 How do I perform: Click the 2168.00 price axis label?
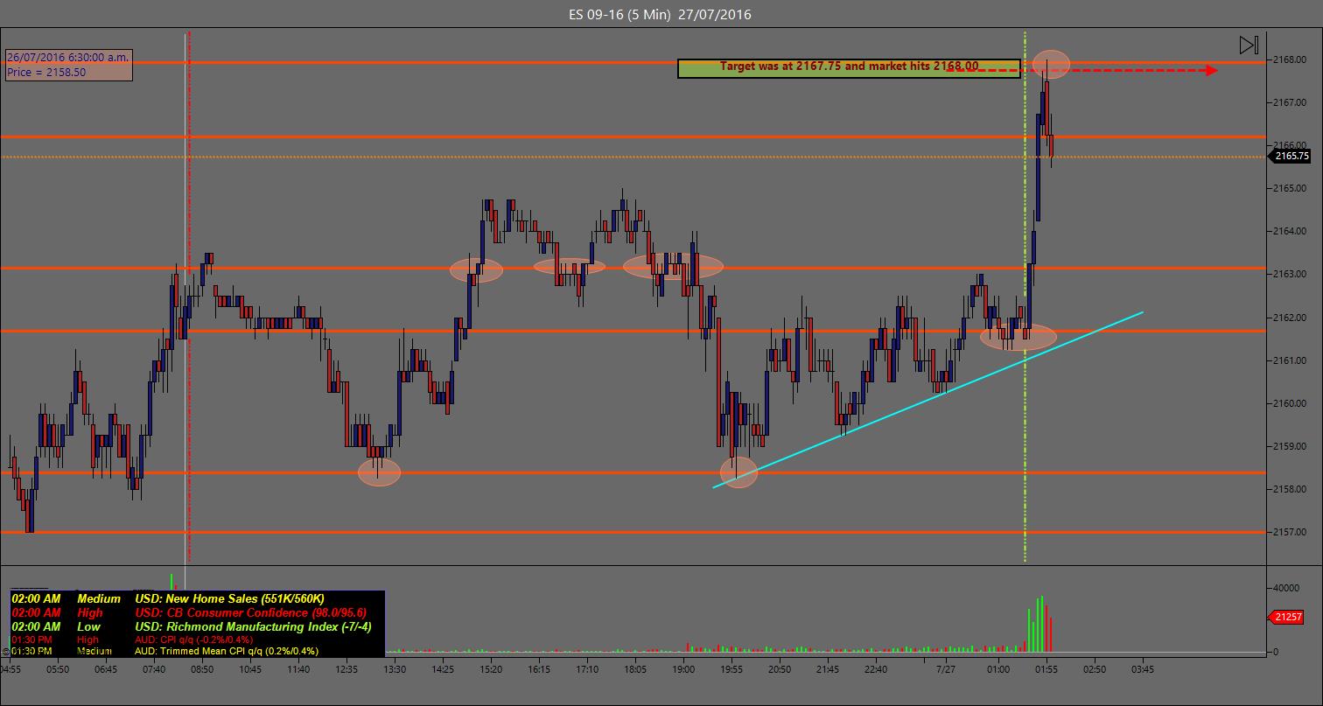click(x=1291, y=59)
